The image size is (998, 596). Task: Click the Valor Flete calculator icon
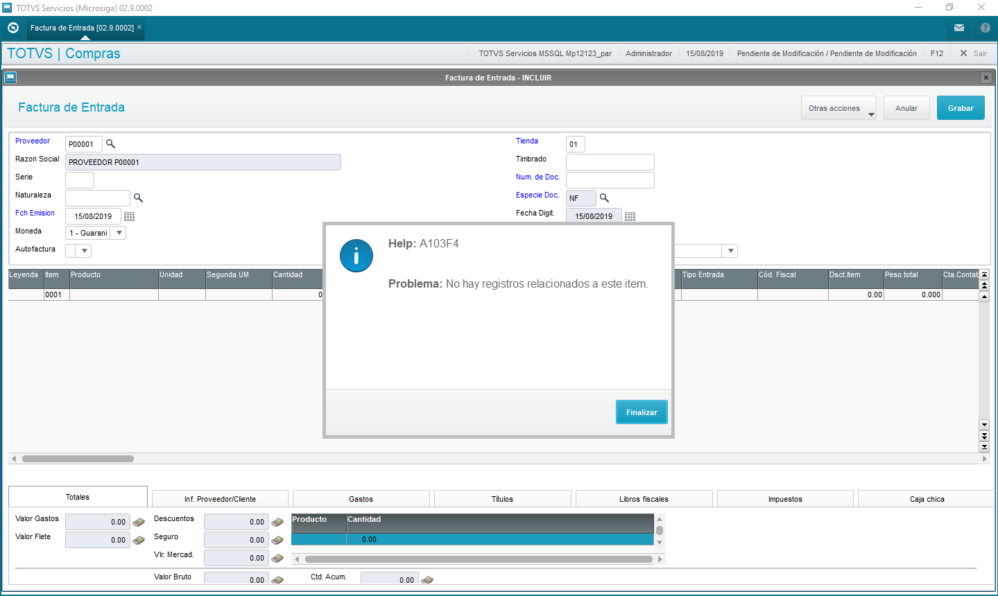pos(139,540)
